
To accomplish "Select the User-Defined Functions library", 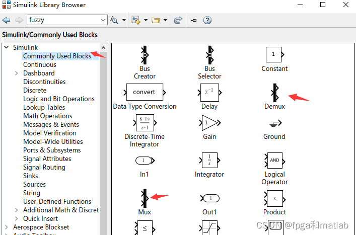I will (57, 201).
